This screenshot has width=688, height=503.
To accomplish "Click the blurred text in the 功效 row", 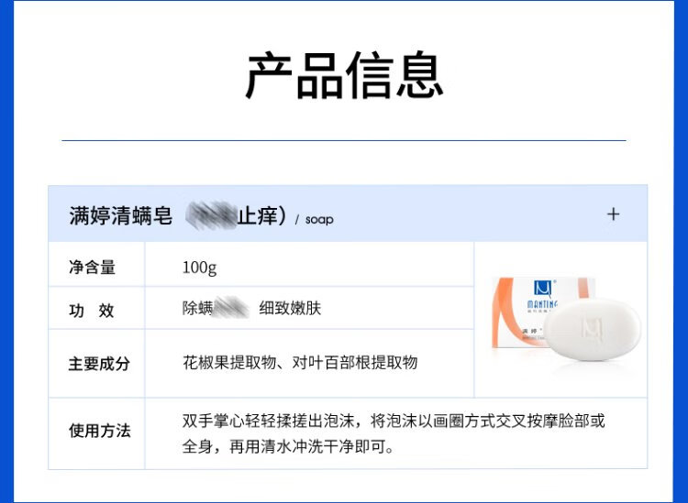I will coord(231,309).
